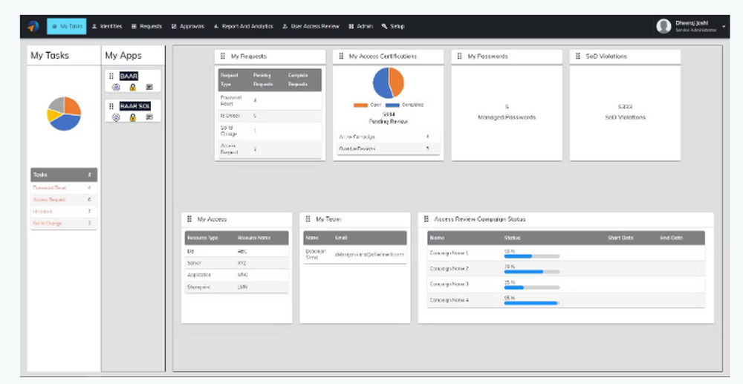This screenshot has width=743, height=384.
Task: Click the Overdue Reviews row
Action: click(388, 149)
